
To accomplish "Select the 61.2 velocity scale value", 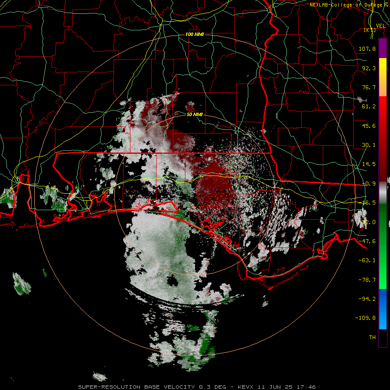I will click(x=369, y=107).
